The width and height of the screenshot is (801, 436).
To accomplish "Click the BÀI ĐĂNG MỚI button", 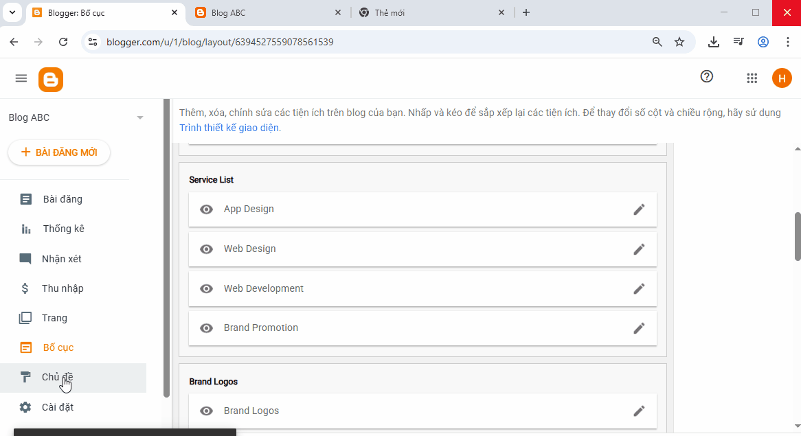I will click(59, 152).
